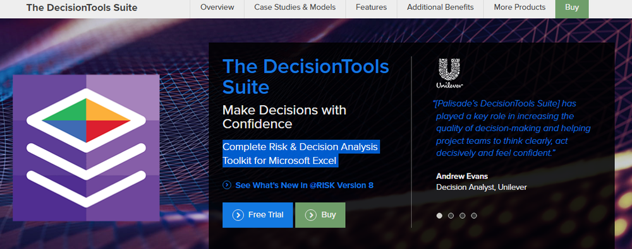Open More Products menu item
This screenshot has width=632, height=249.
(520, 7)
